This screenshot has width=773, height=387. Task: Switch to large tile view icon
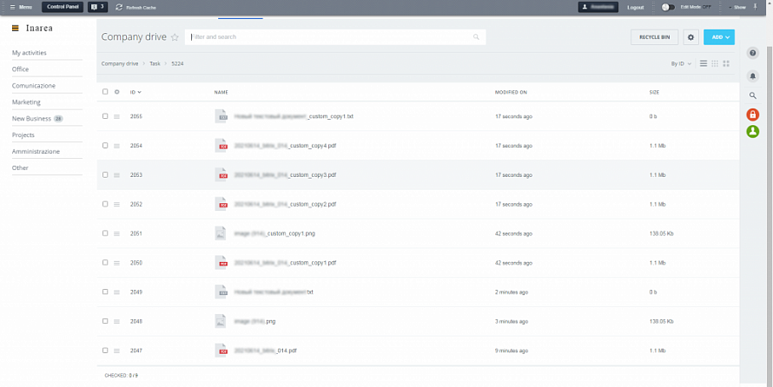click(x=726, y=63)
